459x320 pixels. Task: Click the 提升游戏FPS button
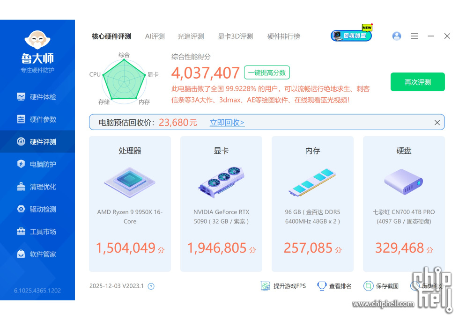[283, 286]
